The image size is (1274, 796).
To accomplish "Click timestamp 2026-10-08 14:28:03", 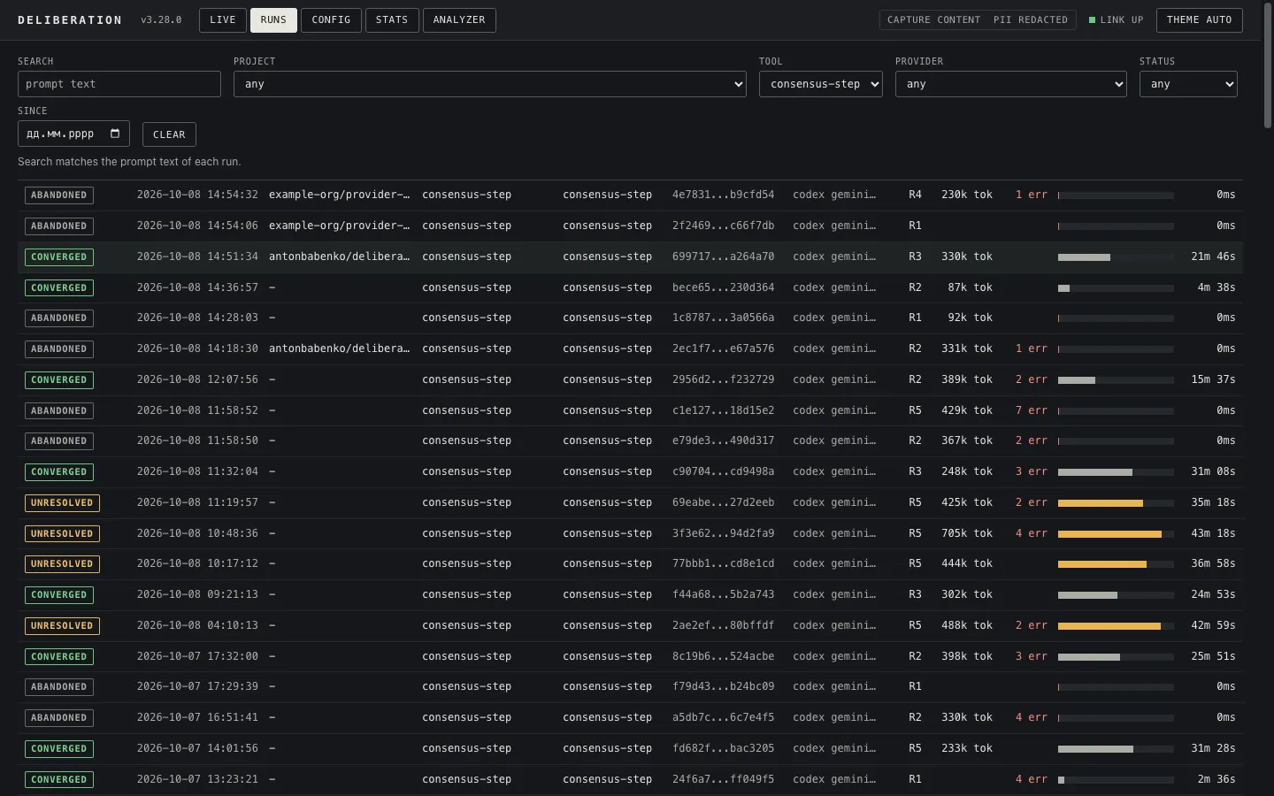I will coord(197,318).
